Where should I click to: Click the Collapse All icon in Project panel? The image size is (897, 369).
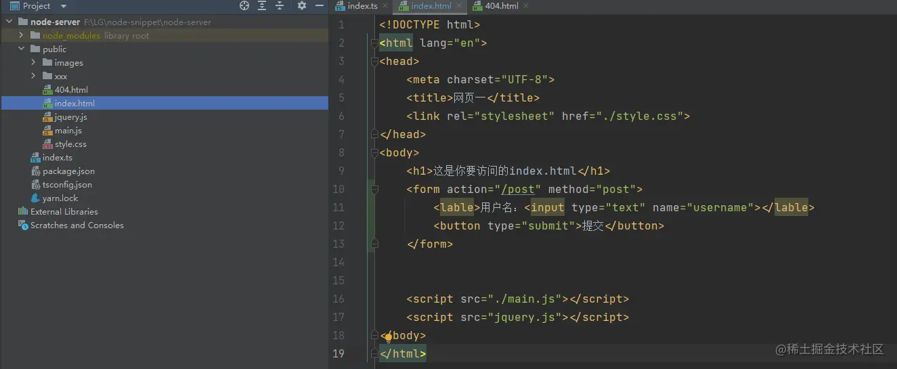coord(280,5)
